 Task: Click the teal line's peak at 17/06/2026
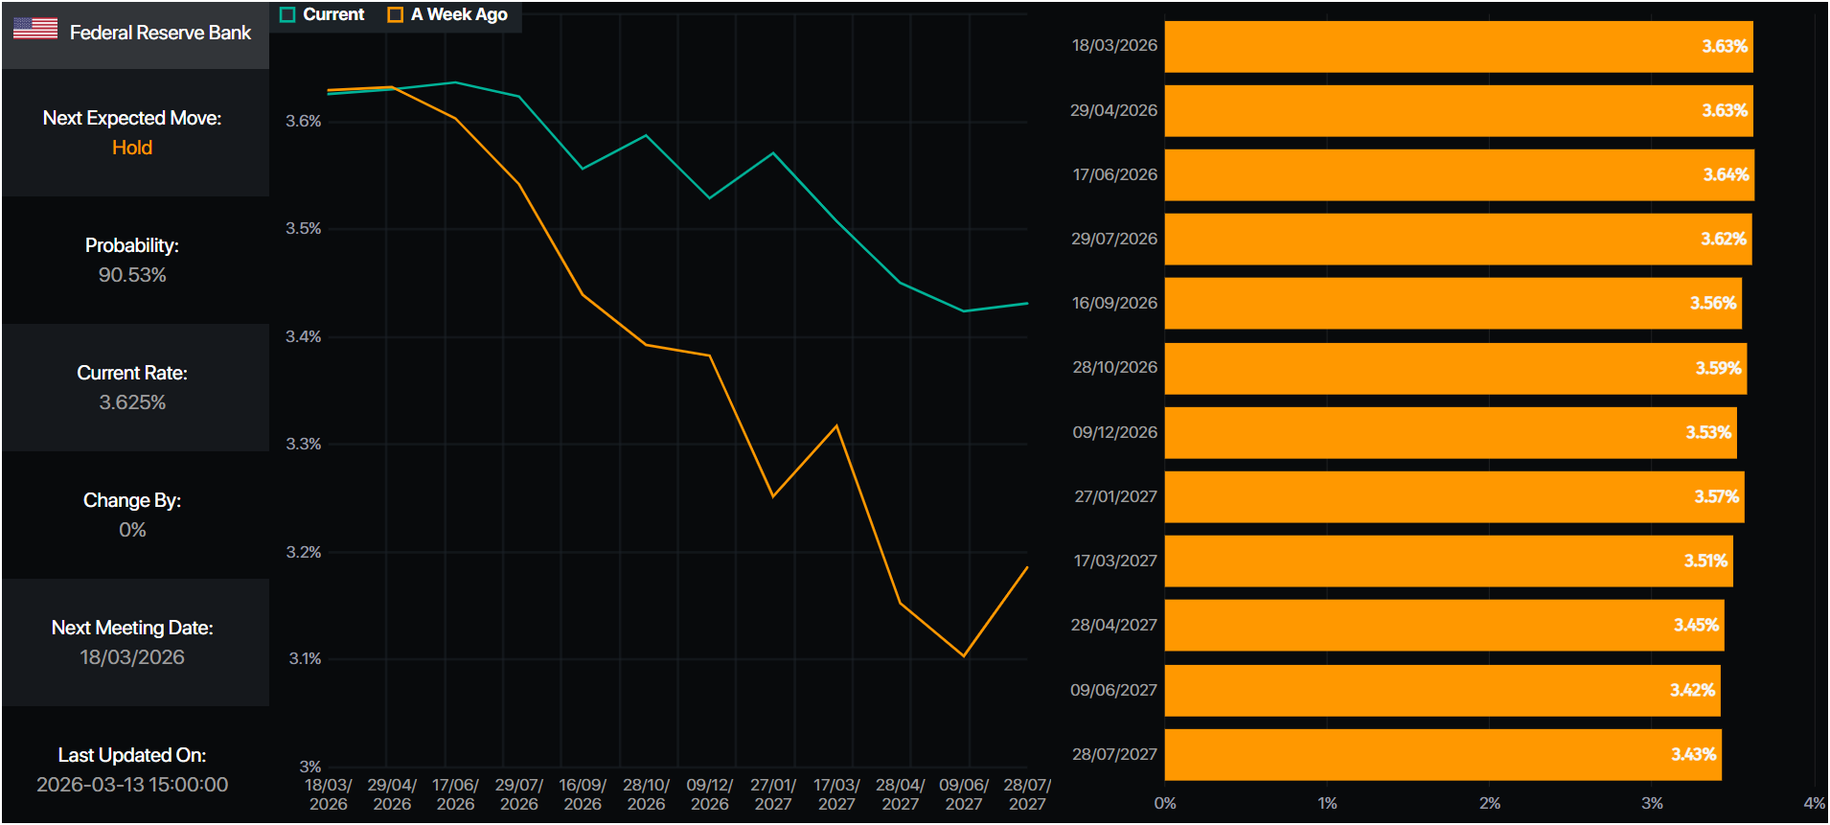[x=455, y=82]
